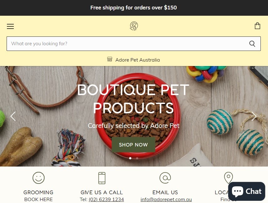Click the (02) 6239 1234 phone link
Image resolution: width=268 pixels, height=203 pixels.
pos(106,200)
